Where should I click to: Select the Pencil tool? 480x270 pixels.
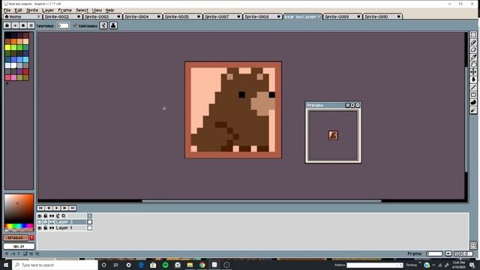point(473,42)
